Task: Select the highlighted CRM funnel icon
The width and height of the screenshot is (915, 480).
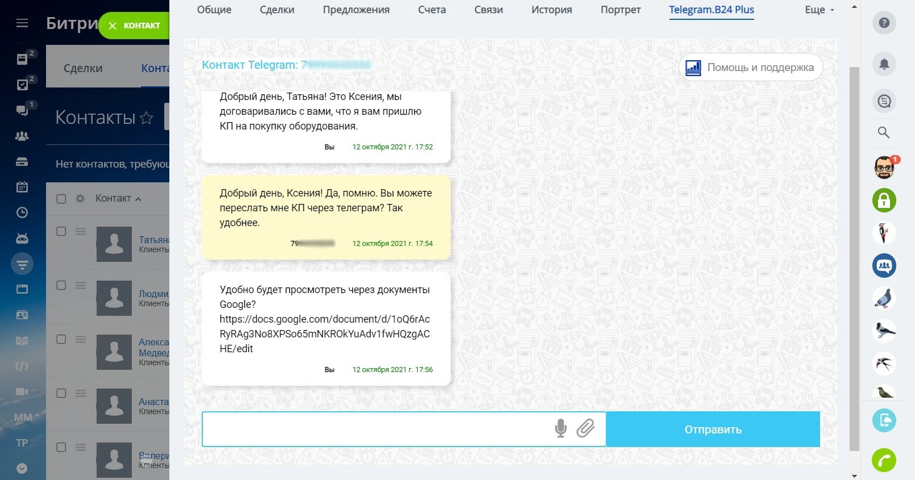Action: point(22,264)
